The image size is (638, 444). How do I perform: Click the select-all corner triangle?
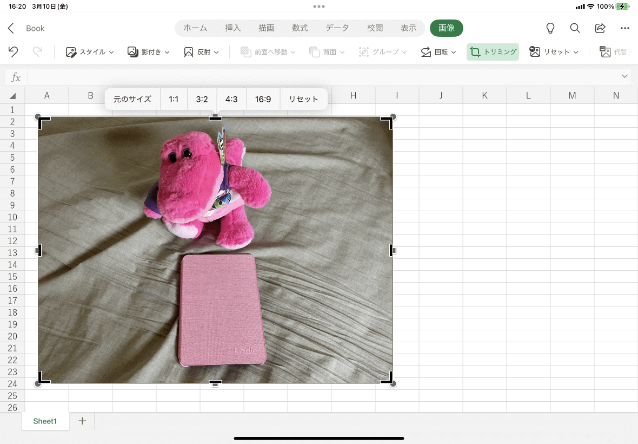pos(12,96)
